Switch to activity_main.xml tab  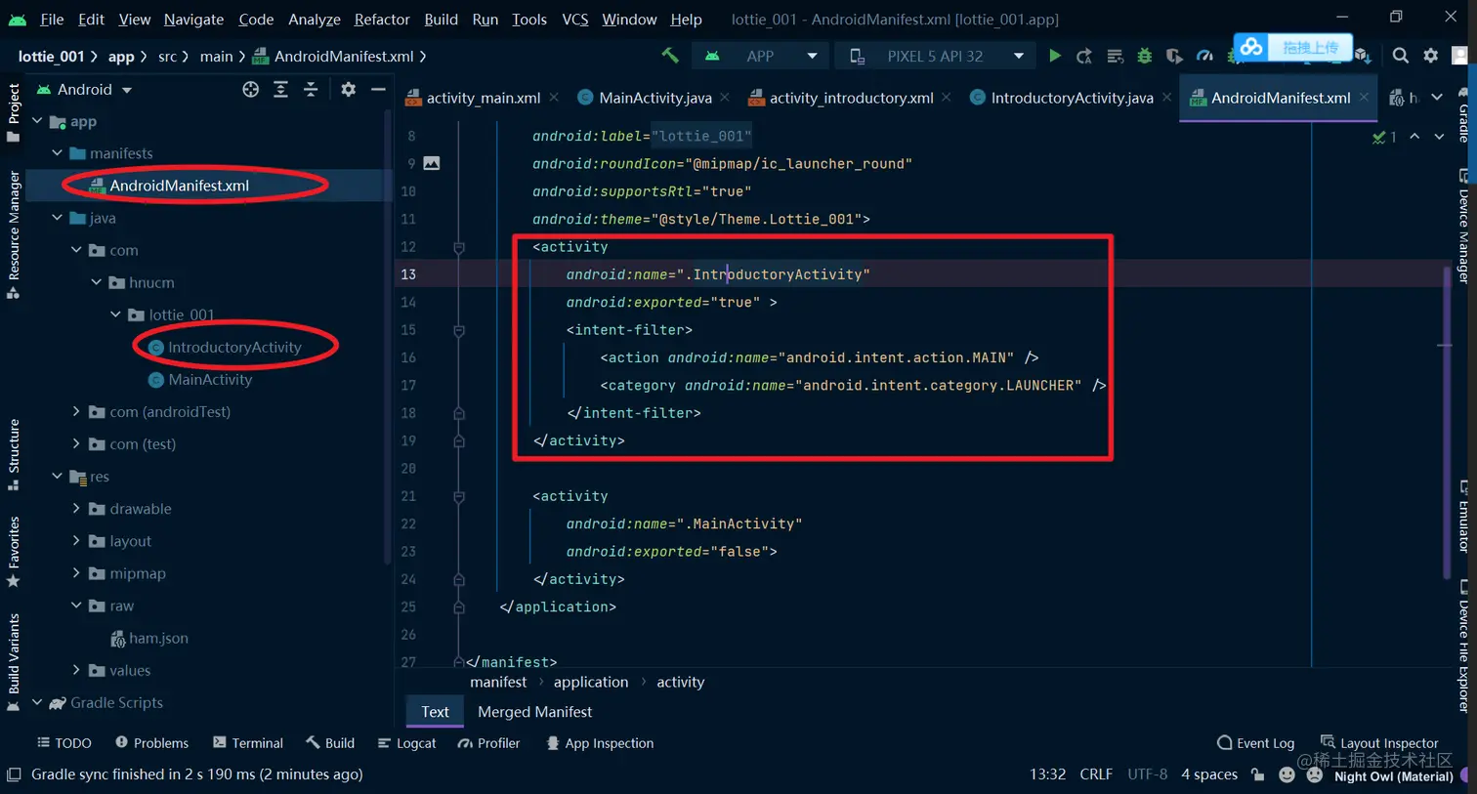tap(483, 98)
